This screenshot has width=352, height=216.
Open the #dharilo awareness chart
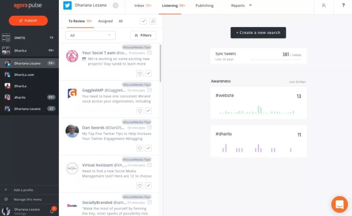258,142
